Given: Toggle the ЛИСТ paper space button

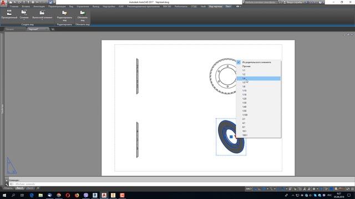Looking at the screenshot, I should (x=248, y=189).
